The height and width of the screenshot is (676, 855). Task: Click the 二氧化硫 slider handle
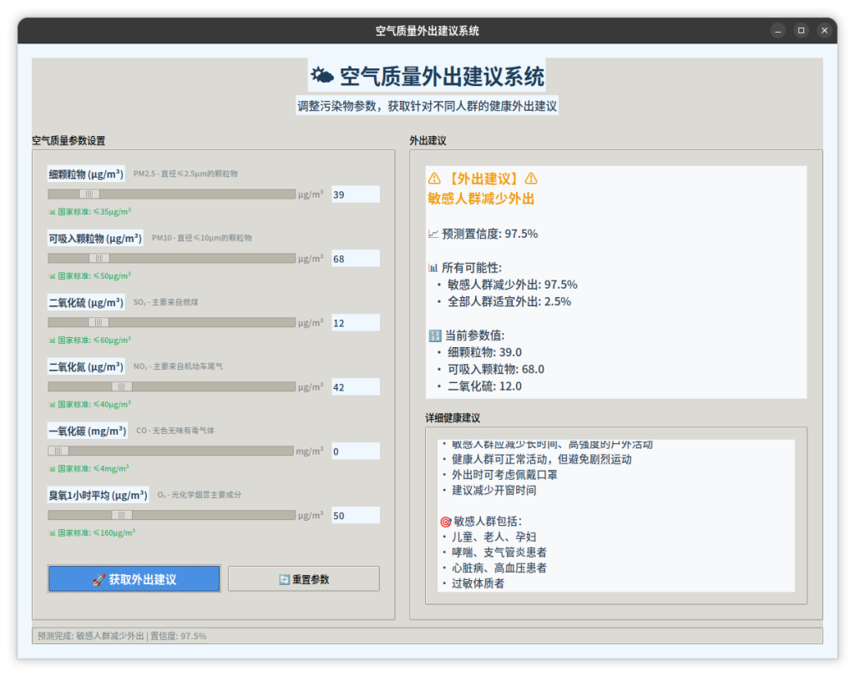99,322
